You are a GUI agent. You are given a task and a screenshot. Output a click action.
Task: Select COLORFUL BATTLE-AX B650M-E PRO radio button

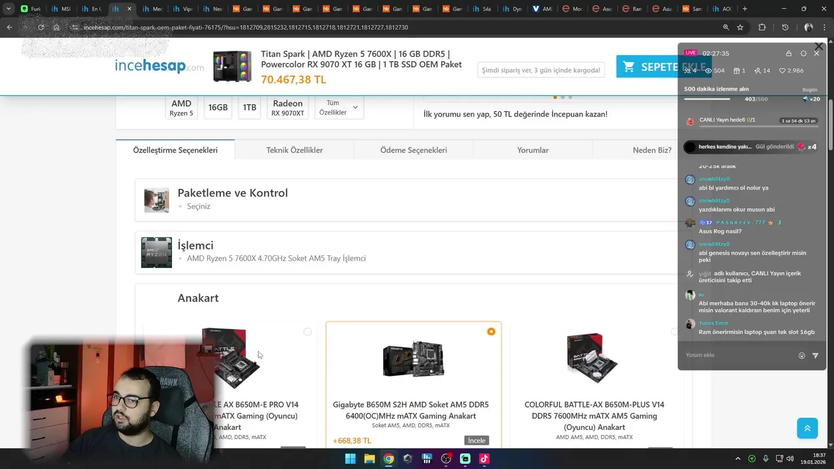308,332
